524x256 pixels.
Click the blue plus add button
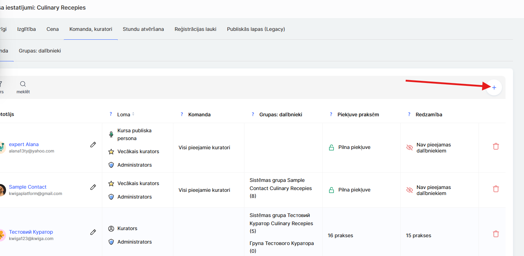click(x=494, y=88)
